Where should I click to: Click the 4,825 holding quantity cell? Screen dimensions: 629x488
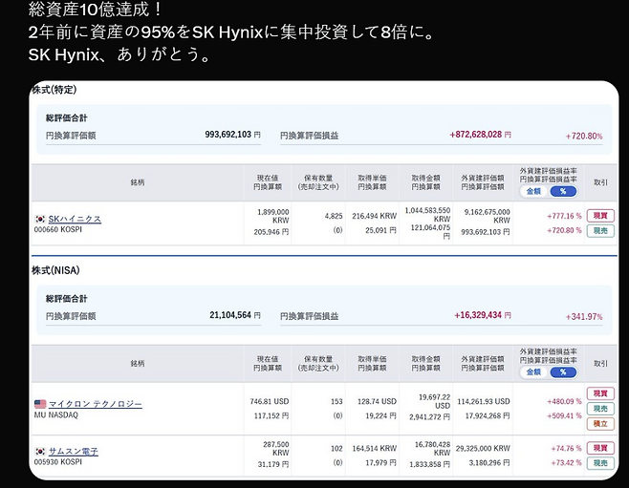[x=334, y=216]
